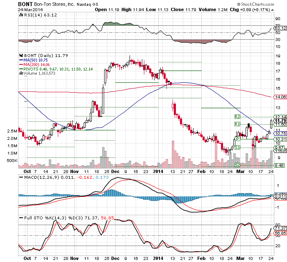
Task: Select the S2 pivot marker box
Action: [x=237, y=165]
